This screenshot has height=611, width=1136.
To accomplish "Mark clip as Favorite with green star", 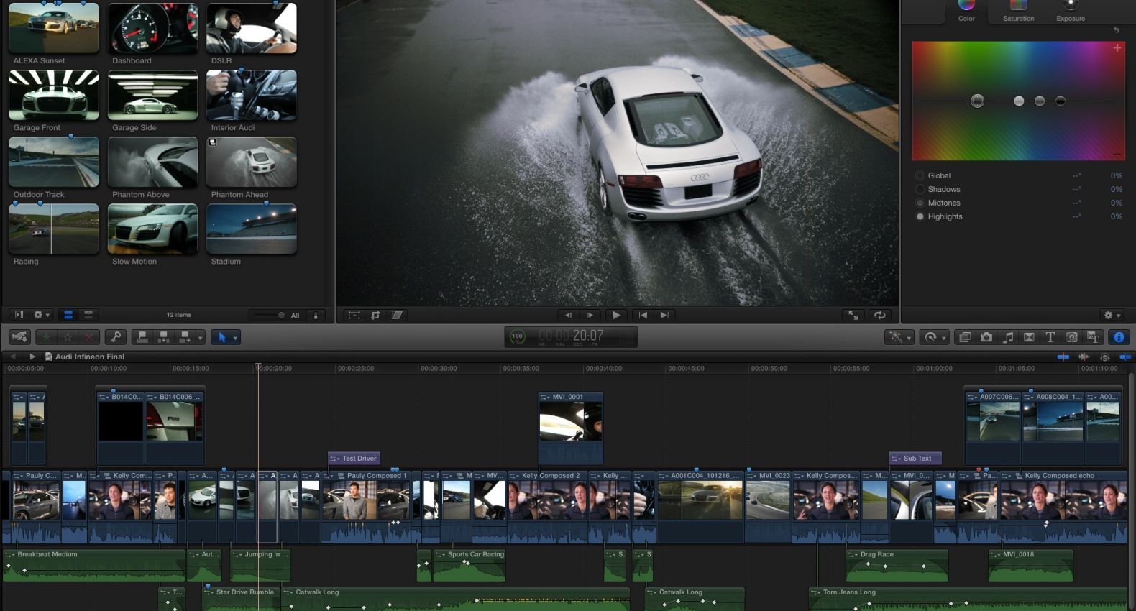I will click(x=47, y=337).
